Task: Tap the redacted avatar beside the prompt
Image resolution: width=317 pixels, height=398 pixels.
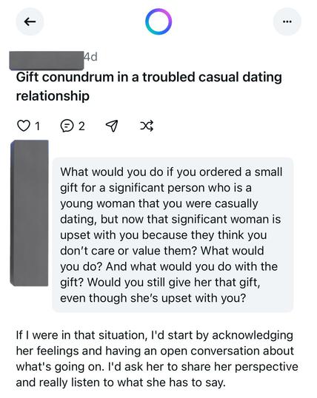Action: [x=29, y=213]
